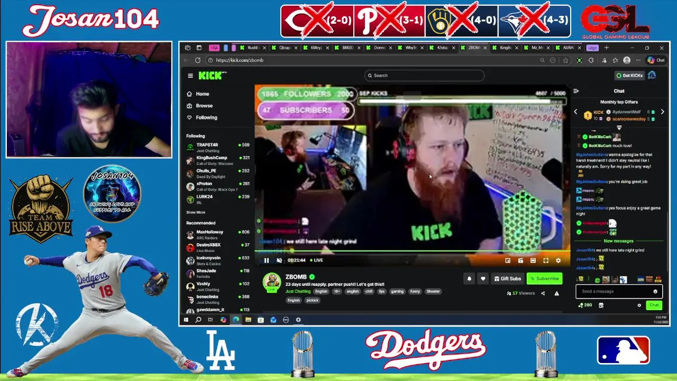Subscribe to ZBOMB

point(544,278)
